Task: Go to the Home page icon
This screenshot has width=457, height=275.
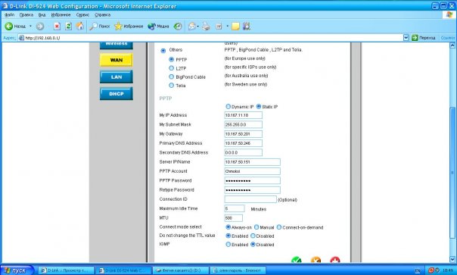Action: [80, 27]
